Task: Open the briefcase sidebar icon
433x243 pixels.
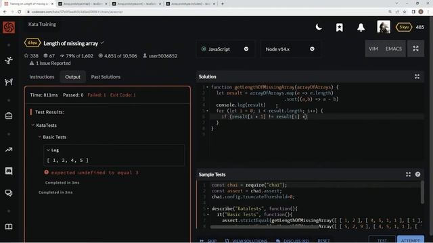Action: click(x=9, y=115)
